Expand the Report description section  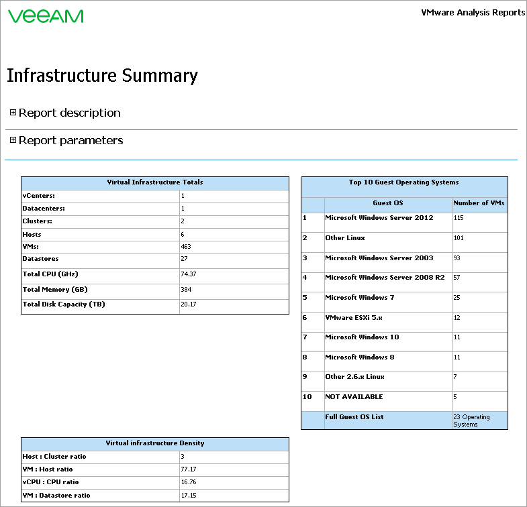click(x=13, y=113)
